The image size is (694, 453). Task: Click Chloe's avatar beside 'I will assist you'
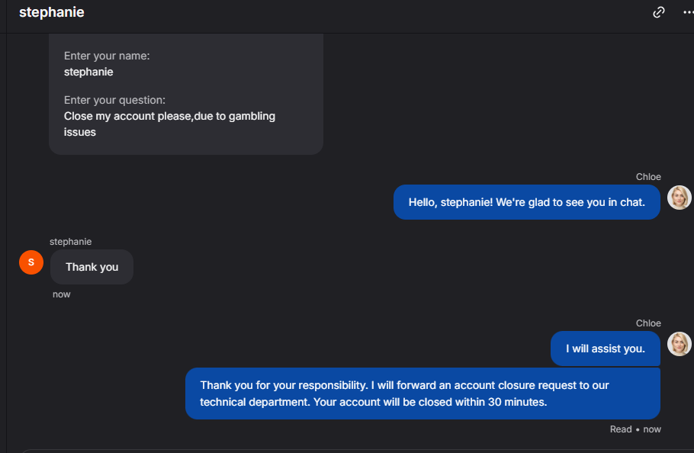click(679, 344)
